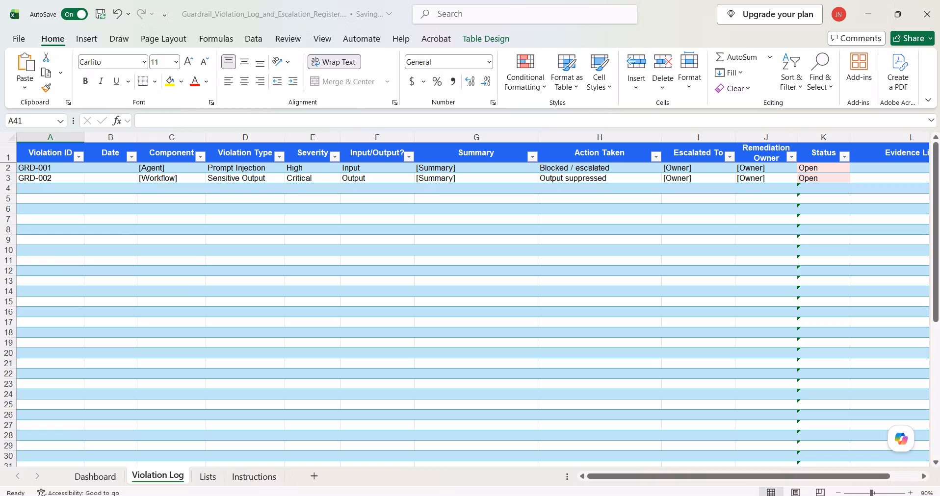
Task: Click the Undo arrow icon
Action: point(117,14)
